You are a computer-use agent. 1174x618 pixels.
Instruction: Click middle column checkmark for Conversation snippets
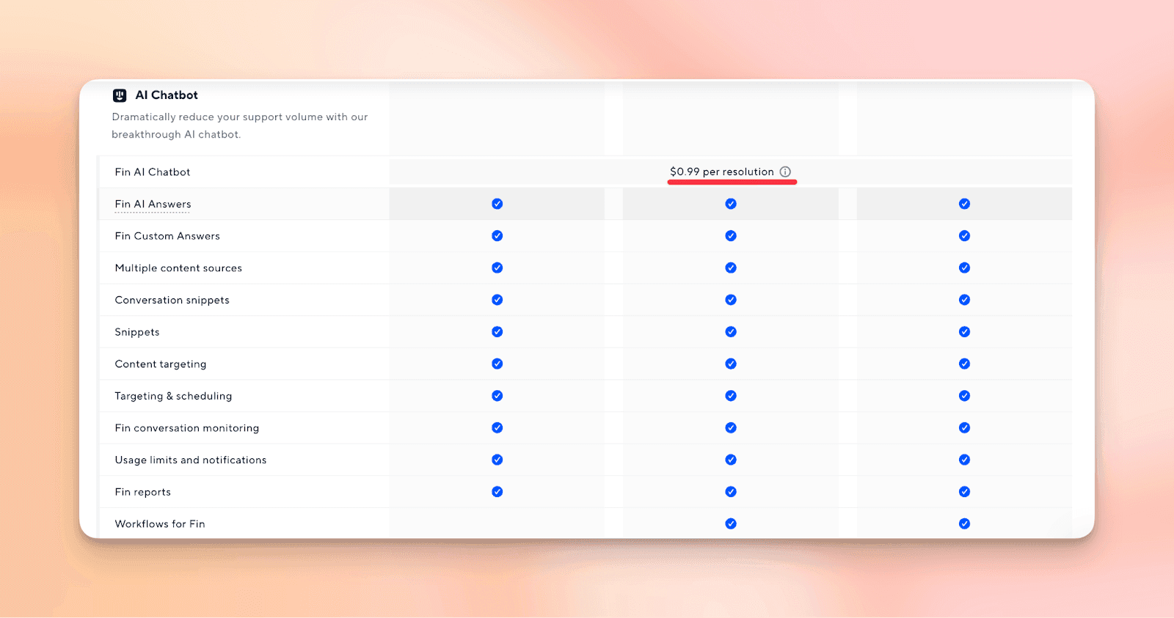click(731, 300)
